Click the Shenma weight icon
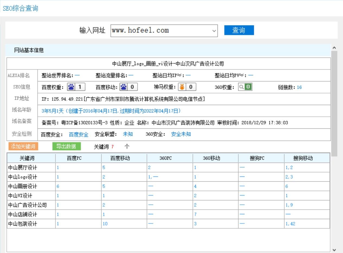Viewport: 343px width, 253px height. coord(182,87)
